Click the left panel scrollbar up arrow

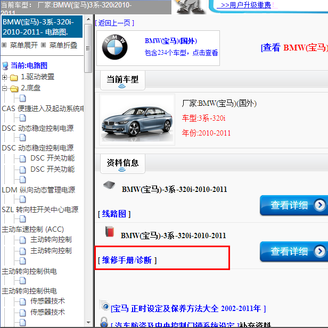[88, 19]
